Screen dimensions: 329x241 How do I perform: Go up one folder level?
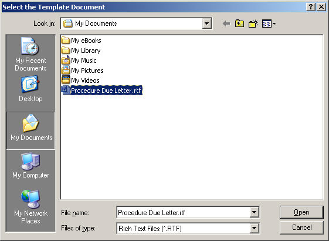tap(239, 24)
